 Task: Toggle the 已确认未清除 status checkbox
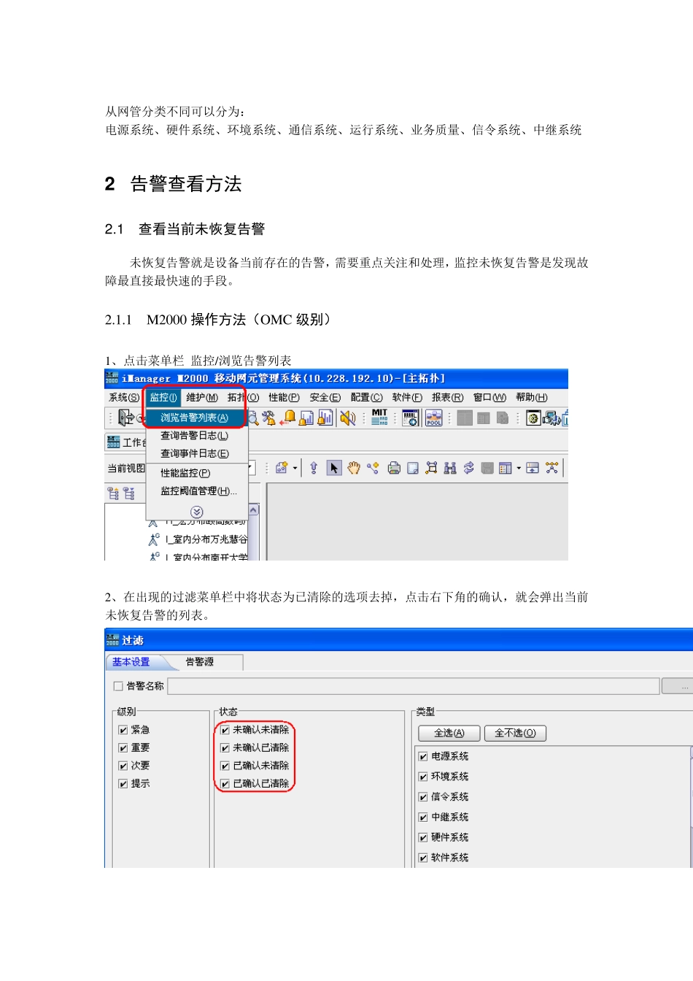(225, 766)
